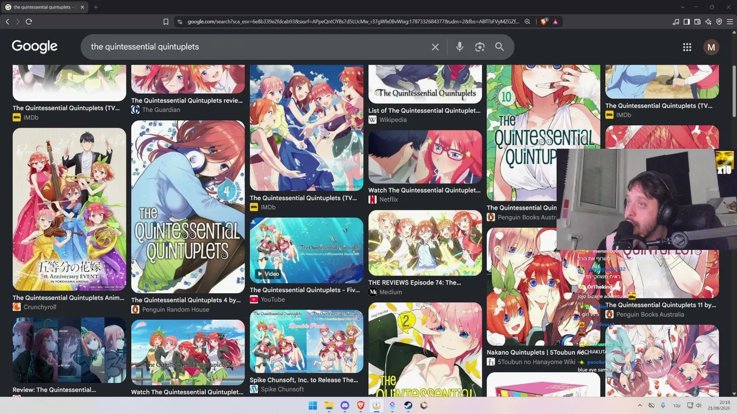Open the Medium reviews episode 74 image
This screenshot has width=737, height=414.
click(x=425, y=243)
